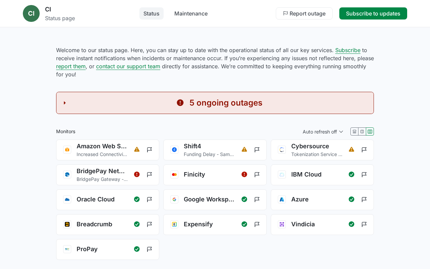Screen dimensions: 430x269
Task: Switch to two-column layout view
Action: [x=362, y=131]
